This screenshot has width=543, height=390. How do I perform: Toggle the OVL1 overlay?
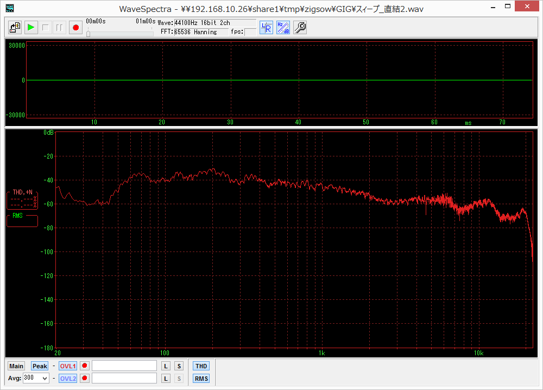[68, 366]
